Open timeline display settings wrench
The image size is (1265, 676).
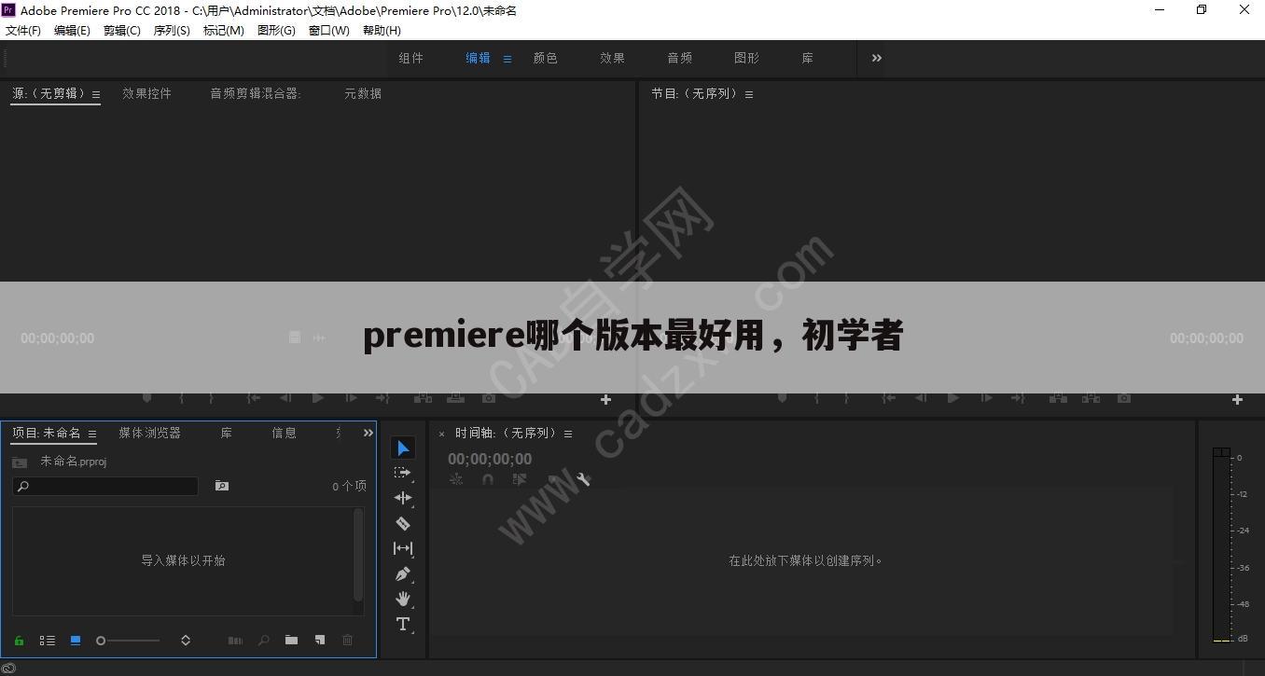tap(584, 479)
